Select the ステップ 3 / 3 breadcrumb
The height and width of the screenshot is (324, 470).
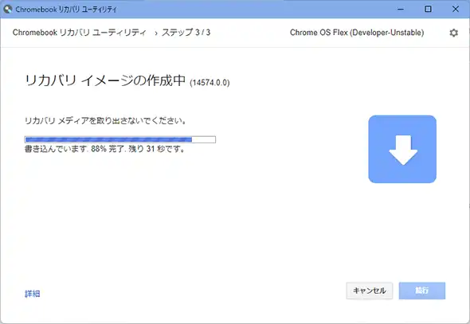[186, 33]
